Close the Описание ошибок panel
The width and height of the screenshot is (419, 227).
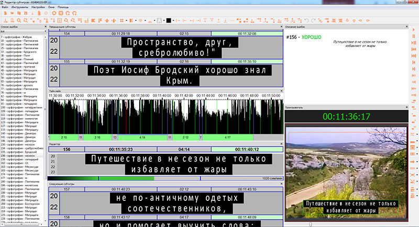pos(407,27)
